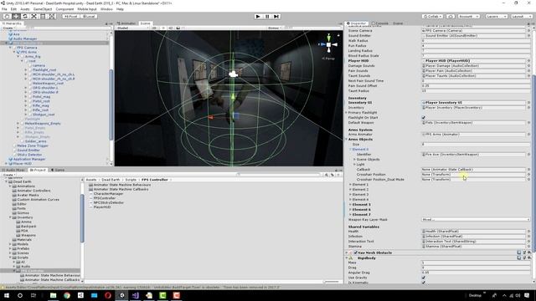Collapse the Arms Objects foldout
This screenshot has width=536, height=301.
tap(346, 140)
